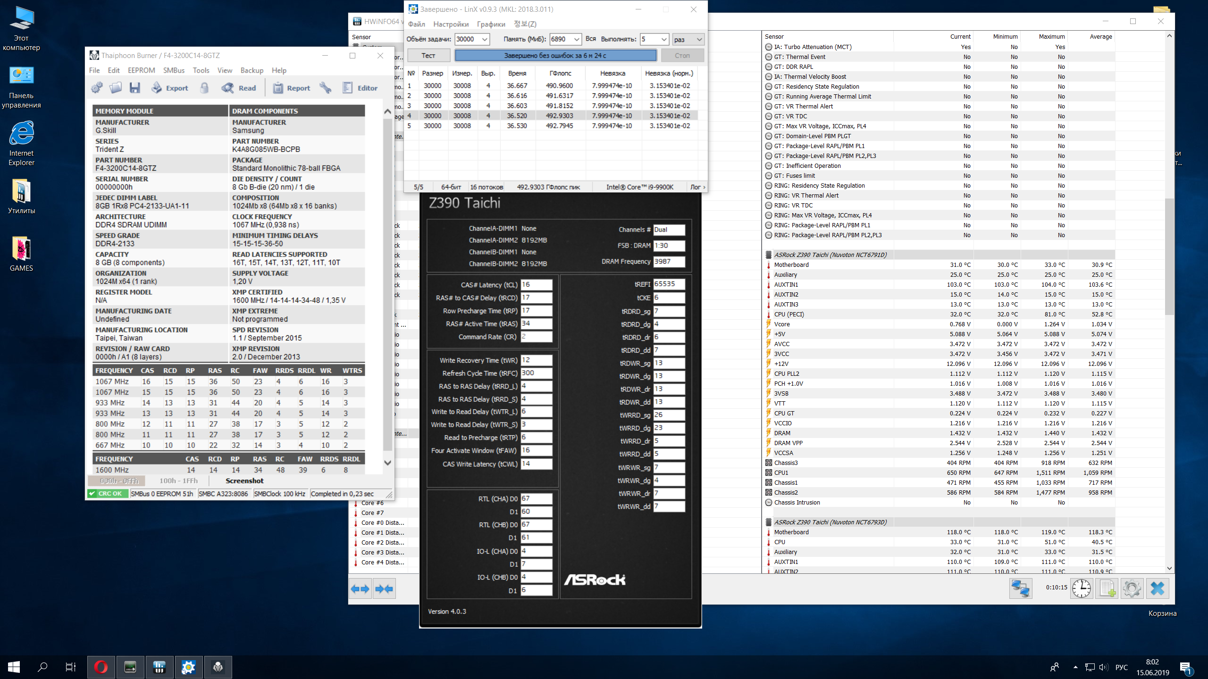Expand the Выполнять run count dropdown
Screen dimensions: 1208x679
(663, 40)
